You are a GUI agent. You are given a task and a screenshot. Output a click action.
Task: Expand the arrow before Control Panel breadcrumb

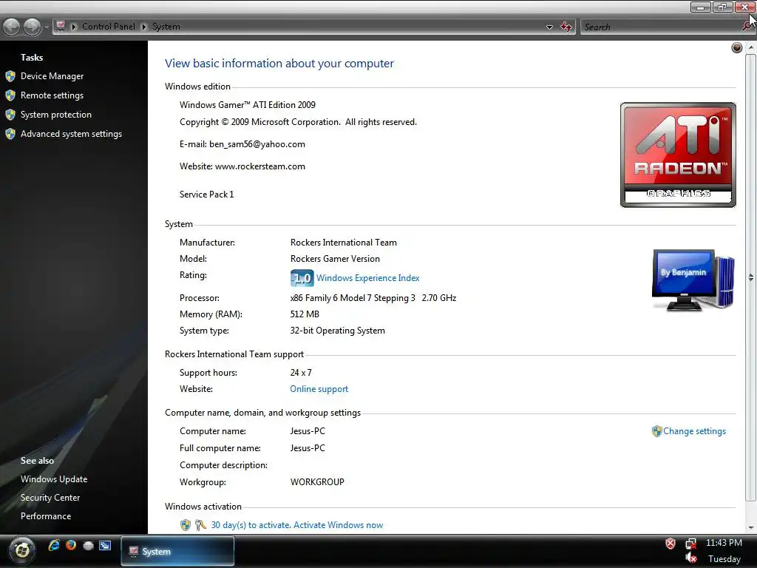pyautogui.click(x=74, y=27)
